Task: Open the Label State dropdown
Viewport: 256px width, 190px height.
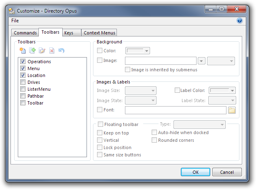Action: (222, 100)
